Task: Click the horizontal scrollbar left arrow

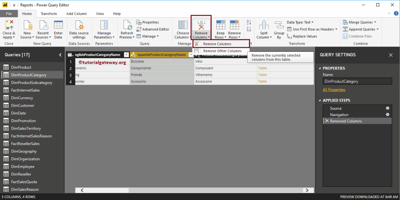Action: point(82,190)
